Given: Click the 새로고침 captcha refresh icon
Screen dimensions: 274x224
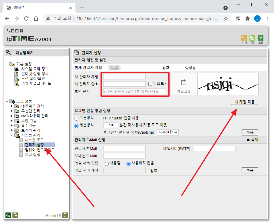Looking at the screenshot, I should point(184,82).
